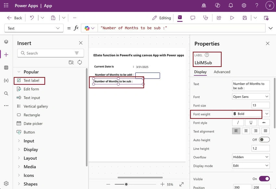Viewport: 276px width, 189px height.
Task: Go Back using the Back button
Action: tap(14, 18)
